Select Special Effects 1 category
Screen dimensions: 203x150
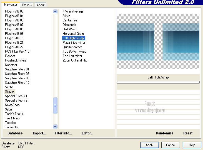pos(16,96)
